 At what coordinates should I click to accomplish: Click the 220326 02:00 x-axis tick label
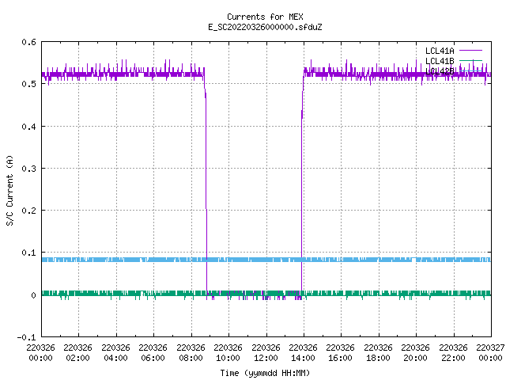[x=77, y=353]
